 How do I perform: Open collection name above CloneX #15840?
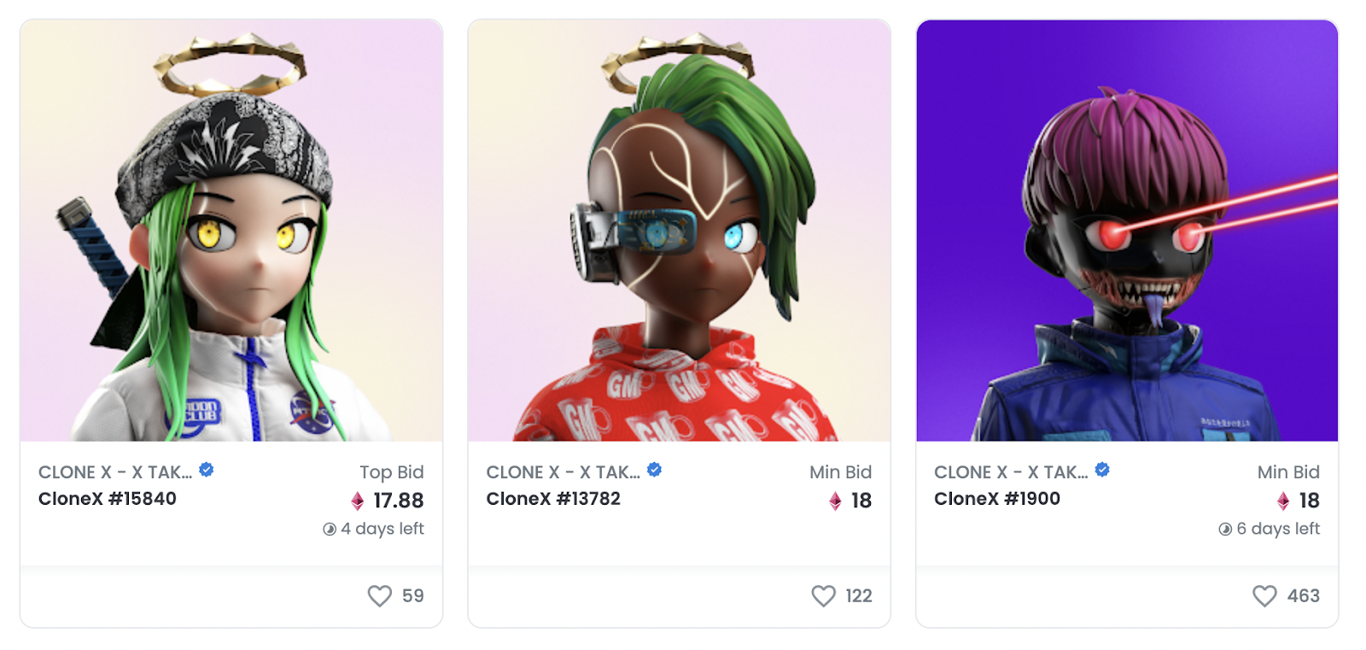click(x=115, y=472)
